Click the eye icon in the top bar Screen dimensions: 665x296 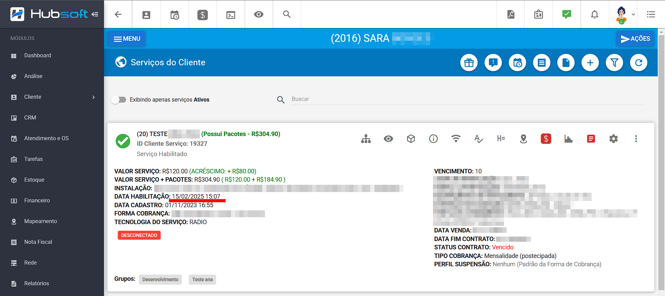(x=259, y=14)
